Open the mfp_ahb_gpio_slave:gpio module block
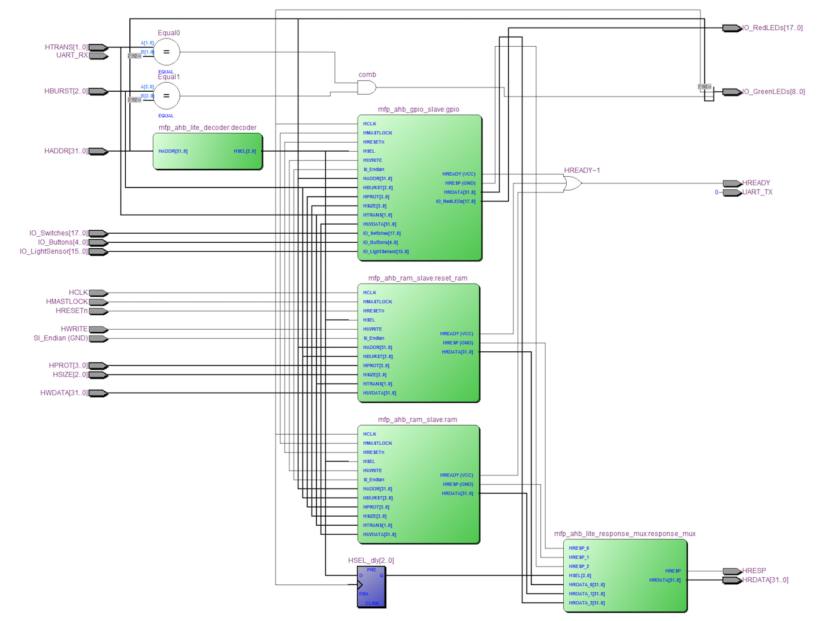The width and height of the screenshot is (822, 621). pos(420,188)
